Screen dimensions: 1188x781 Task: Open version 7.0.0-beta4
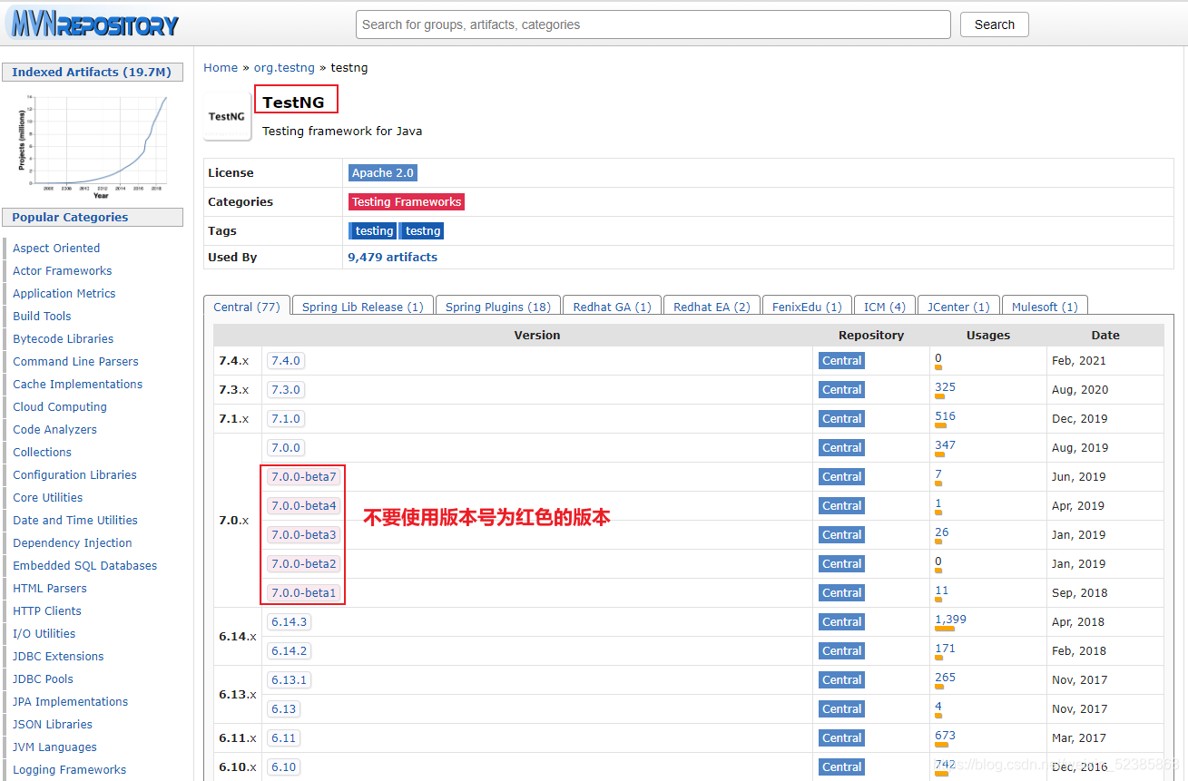tap(303, 505)
